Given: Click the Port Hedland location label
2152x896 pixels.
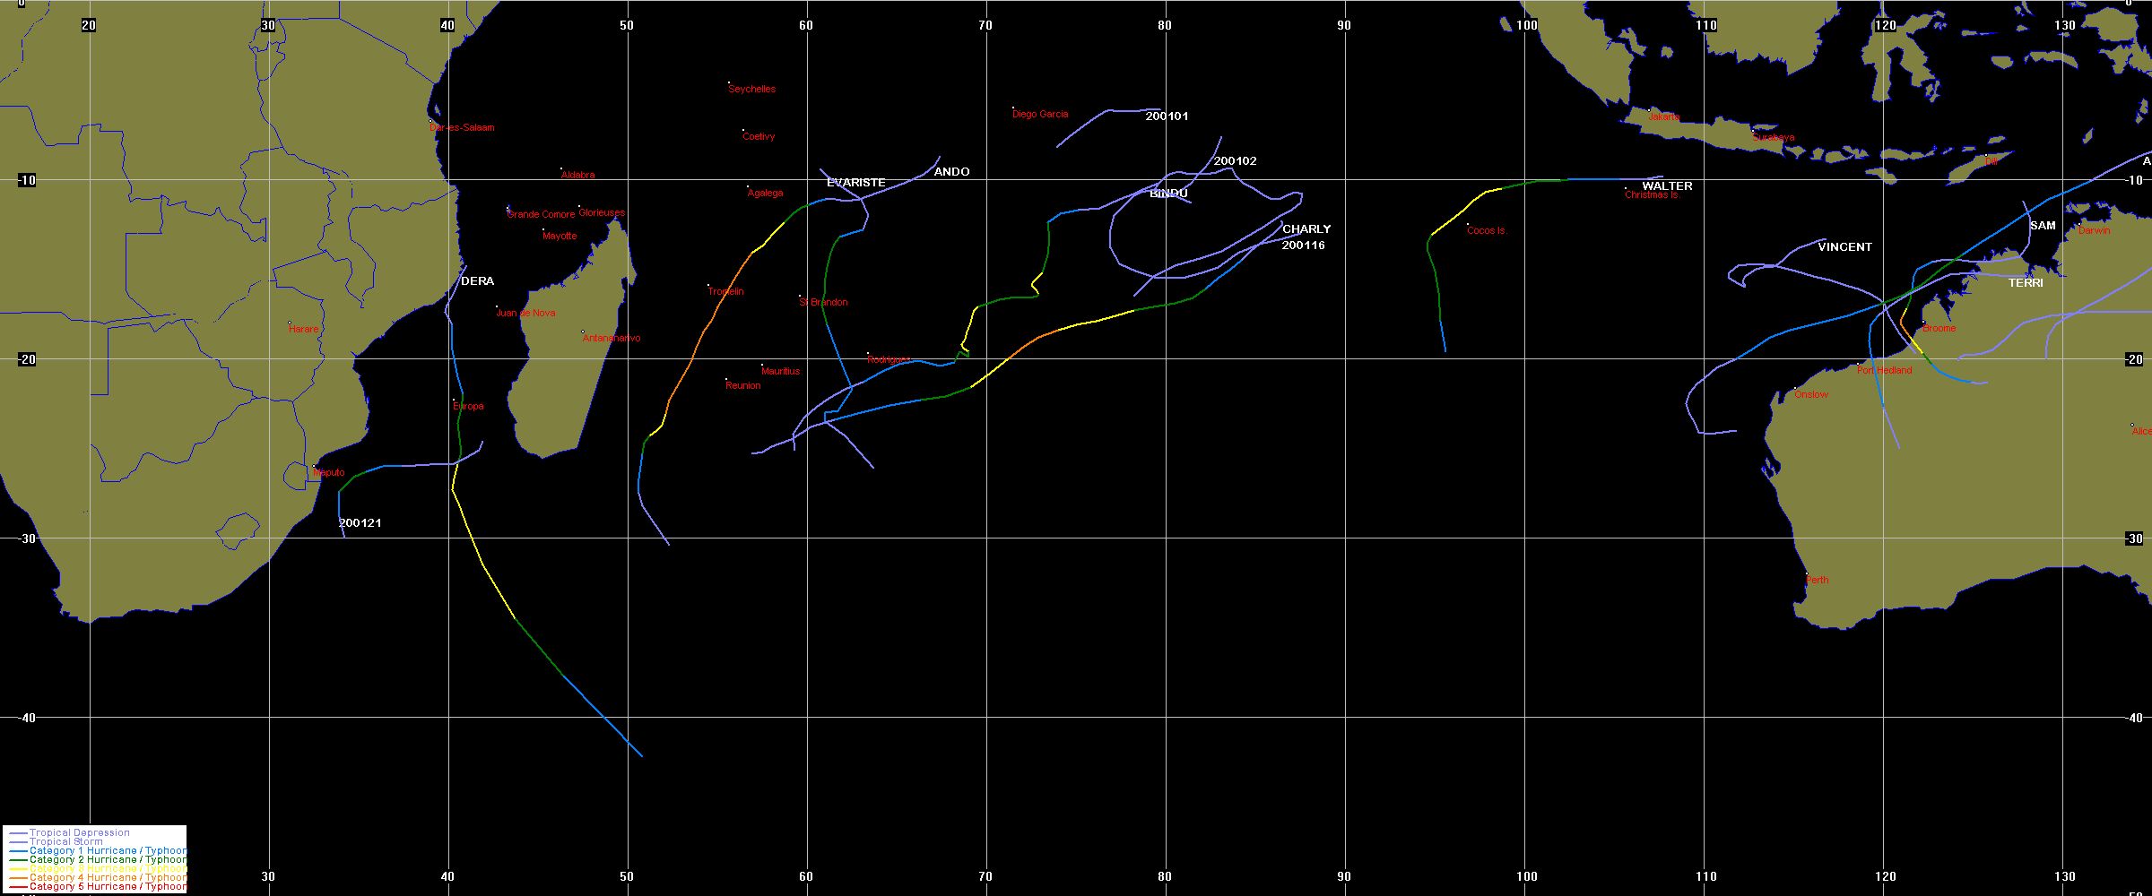Looking at the screenshot, I should coord(1884,371).
